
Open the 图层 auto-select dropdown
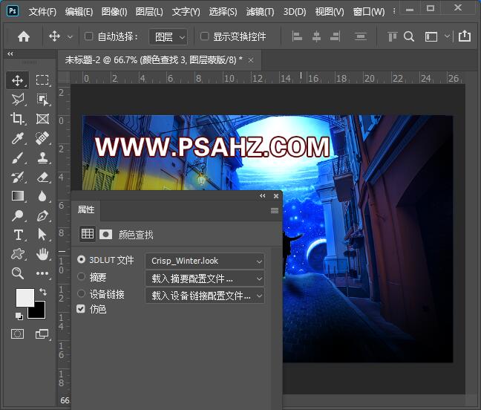pyautogui.click(x=168, y=37)
